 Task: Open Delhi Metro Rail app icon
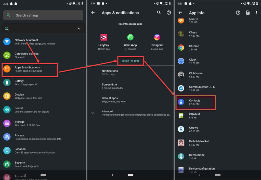pyautogui.click(x=181, y=143)
